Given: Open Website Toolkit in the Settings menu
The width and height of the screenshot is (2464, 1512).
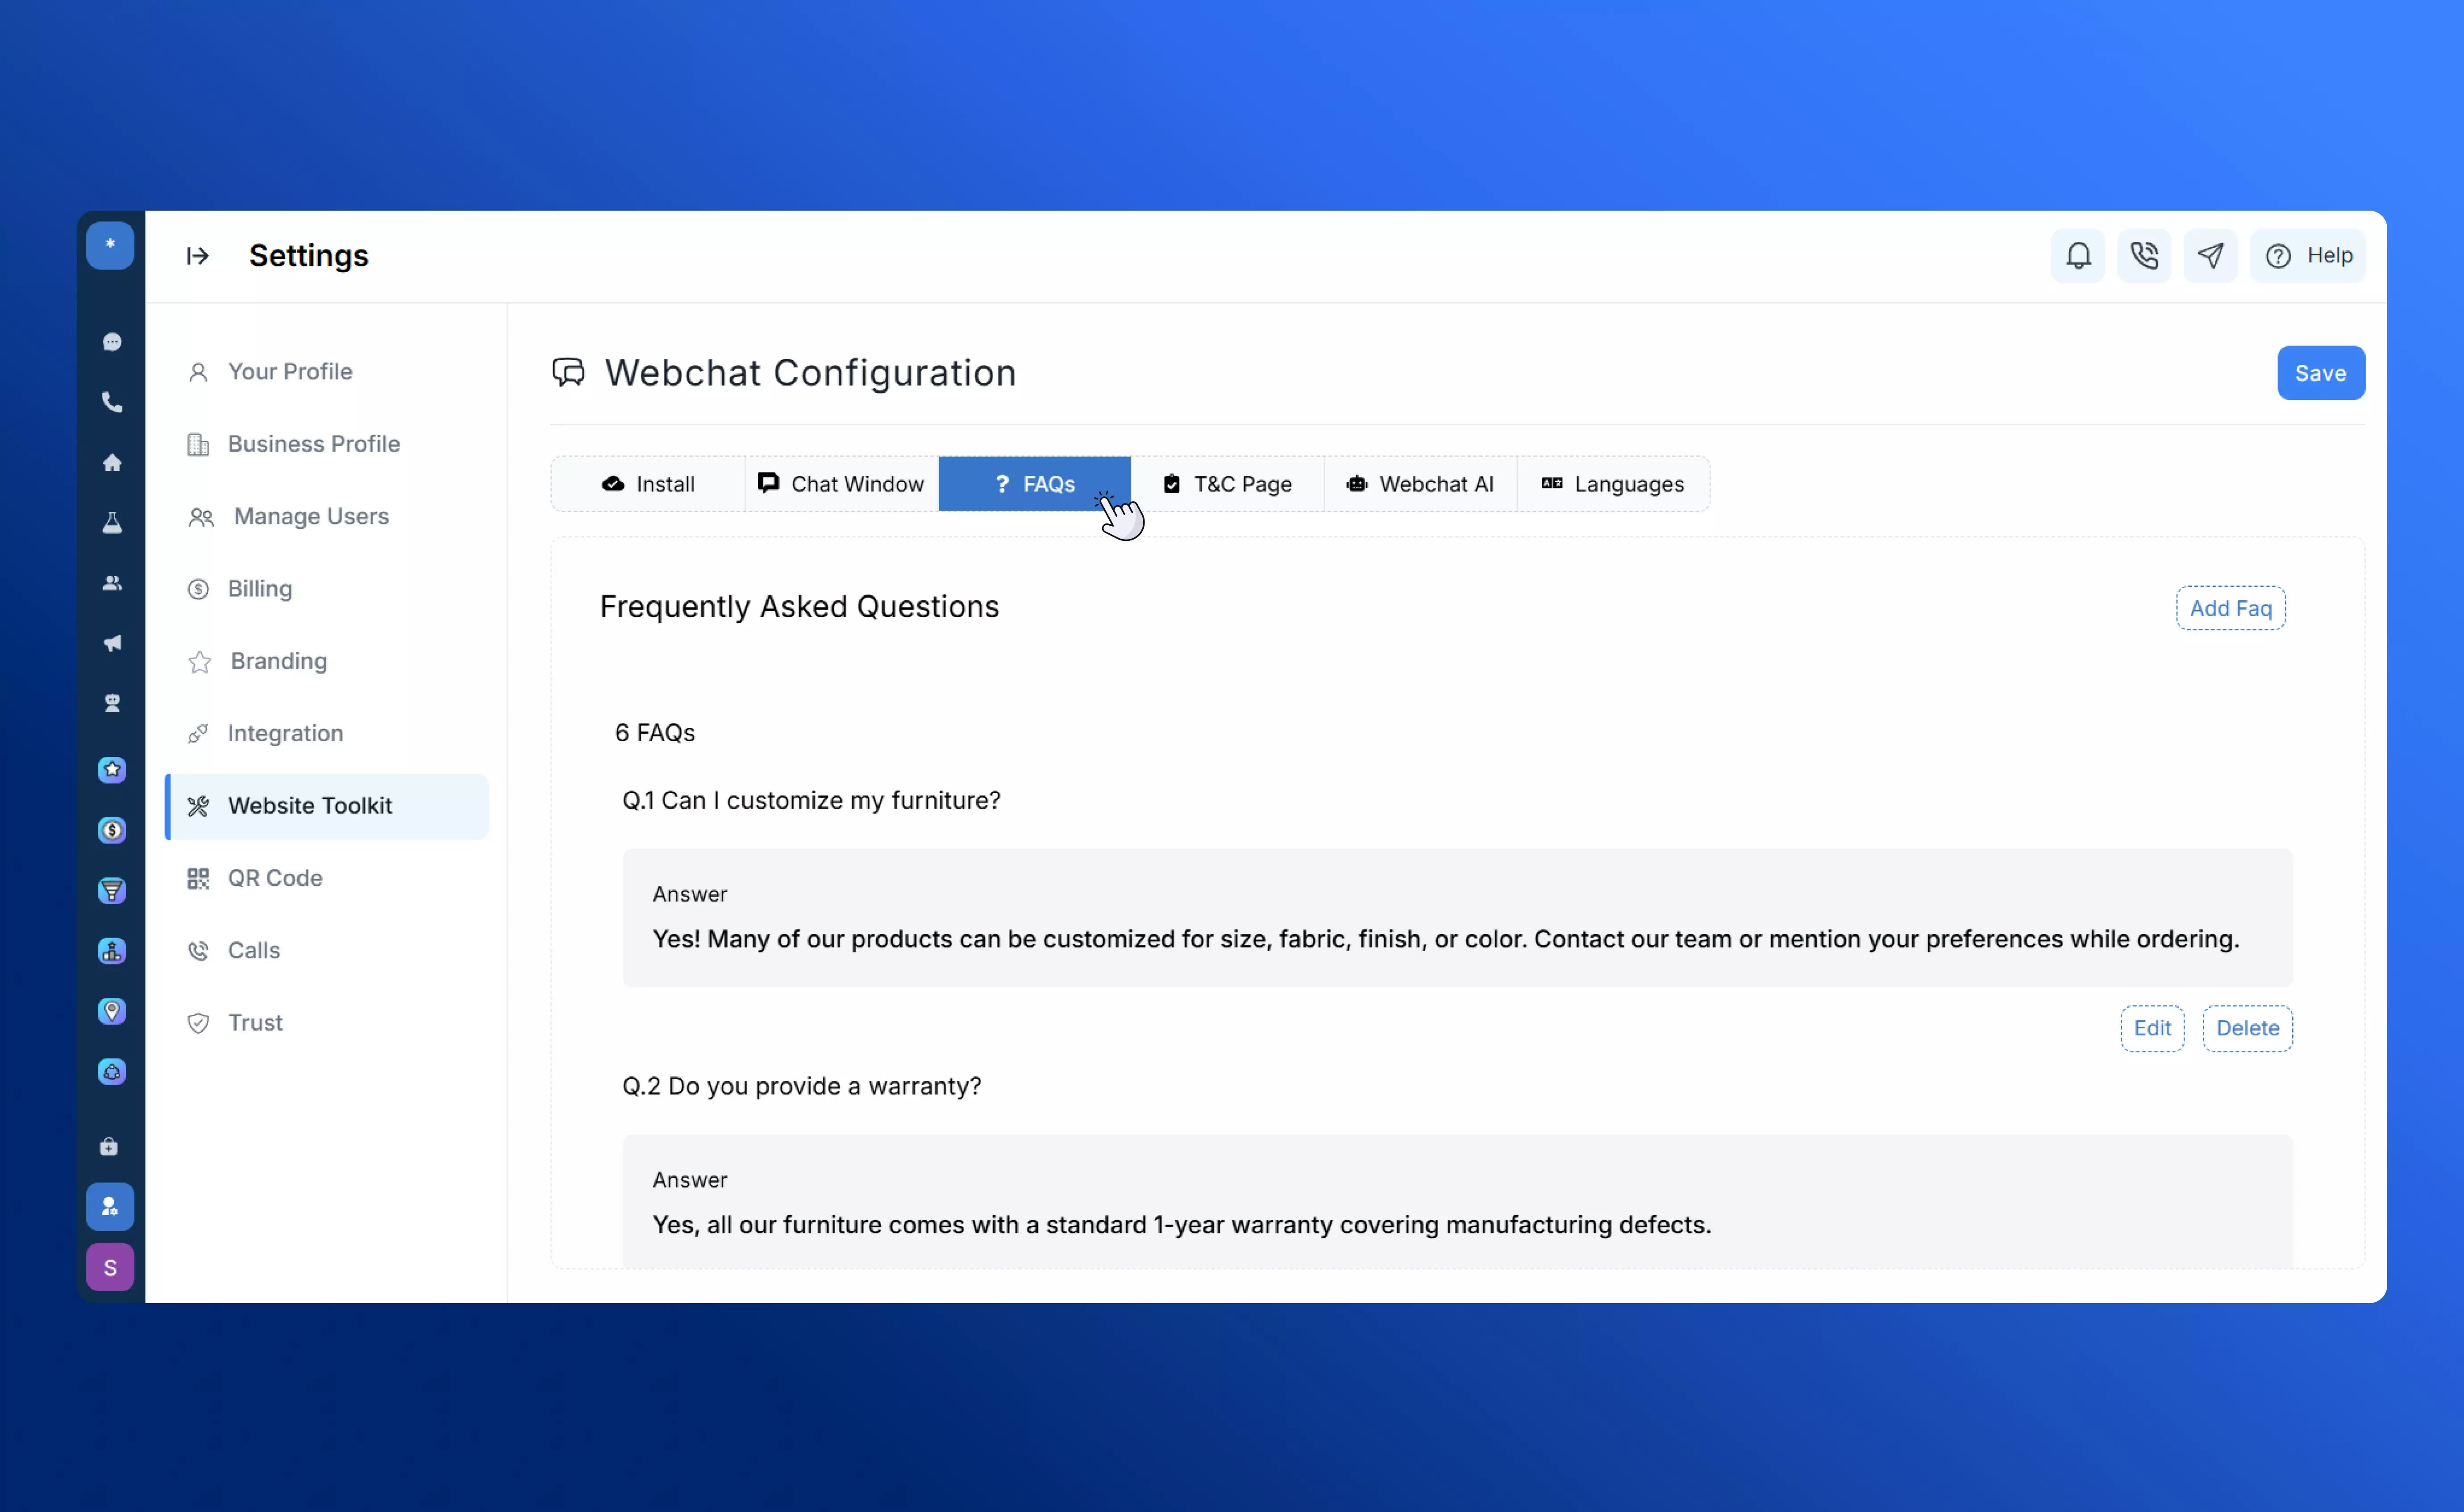Looking at the screenshot, I should (x=310, y=805).
